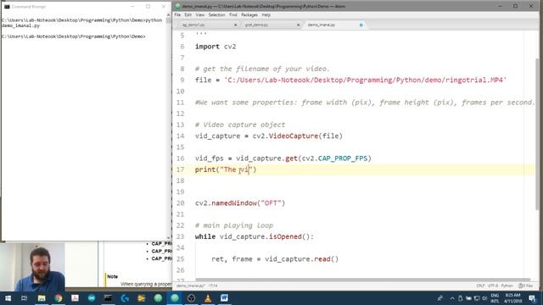Click the Atom icon in the title bar

pyautogui.click(x=177, y=6)
